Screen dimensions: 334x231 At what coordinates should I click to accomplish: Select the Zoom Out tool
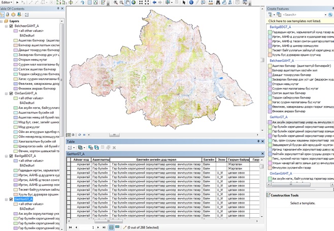coord(121,3)
